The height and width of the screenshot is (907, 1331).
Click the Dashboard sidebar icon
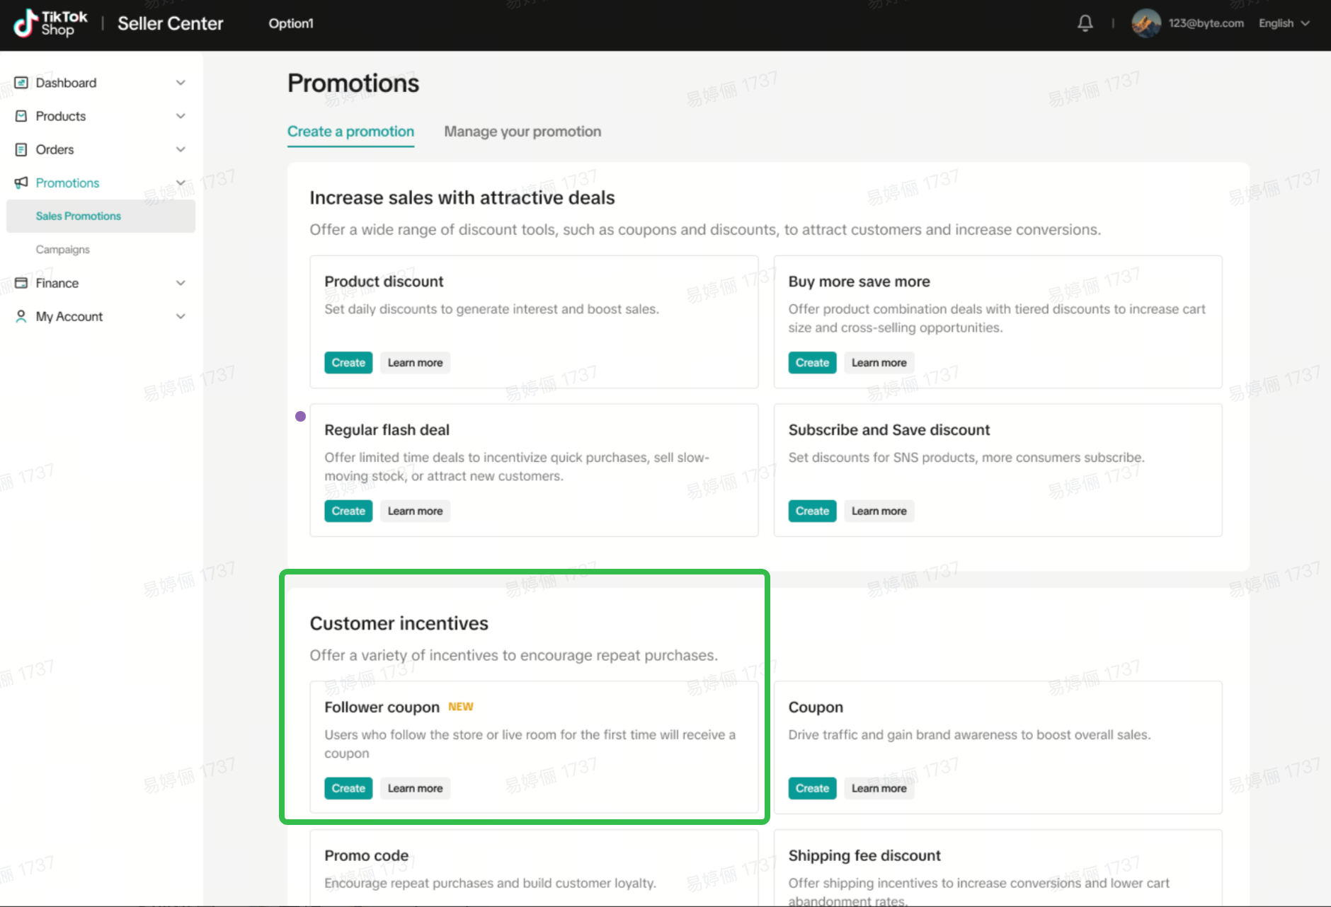(21, 83)
